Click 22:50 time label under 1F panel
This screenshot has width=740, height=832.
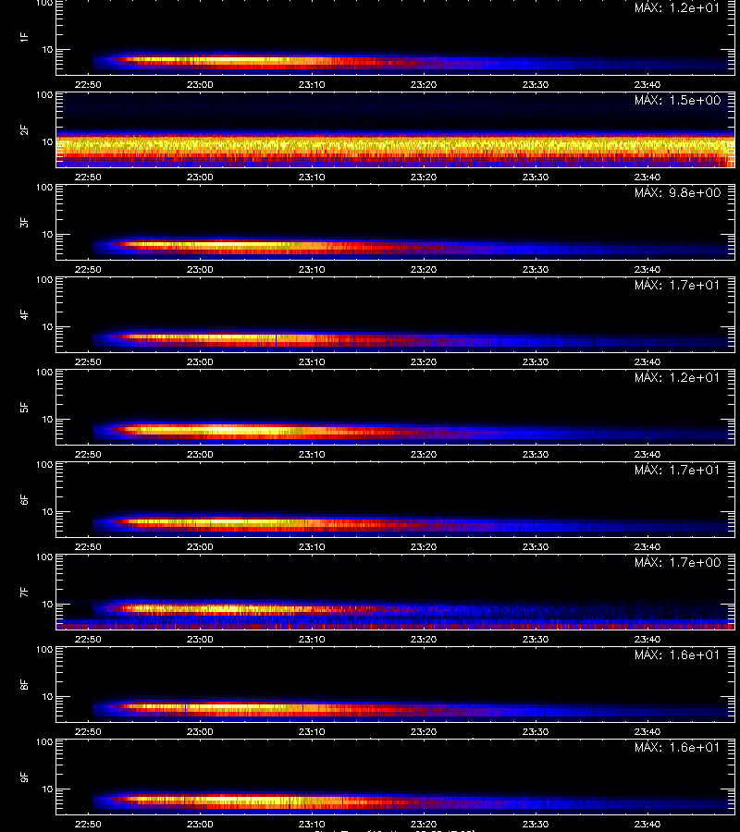pos(88,84)
